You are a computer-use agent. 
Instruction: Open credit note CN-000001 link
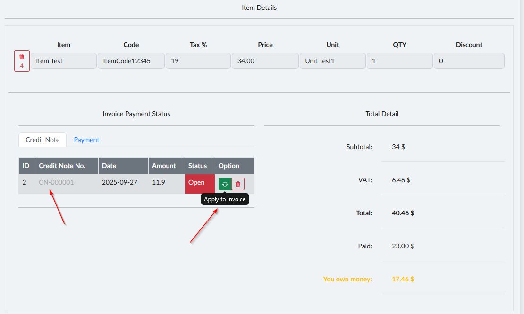(56, 182)
